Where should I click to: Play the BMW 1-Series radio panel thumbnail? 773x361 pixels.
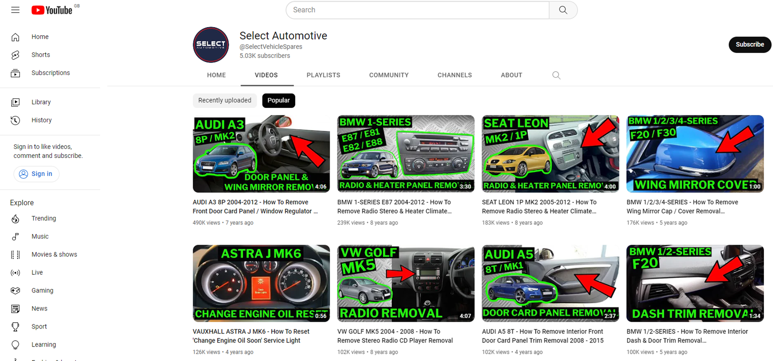coord(406,154)
